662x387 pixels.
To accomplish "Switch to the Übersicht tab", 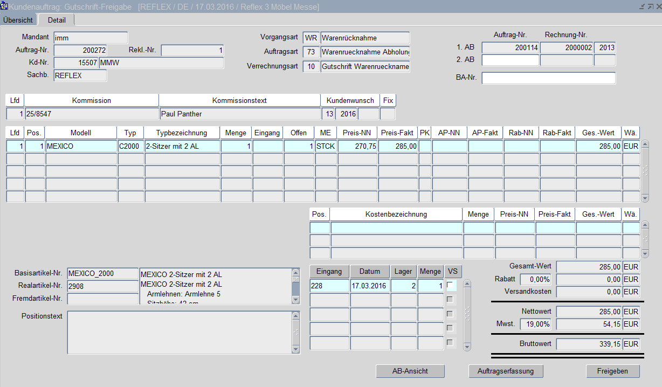I will [18, 20].
